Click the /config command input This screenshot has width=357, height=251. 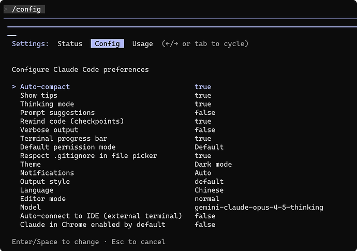pos(24,9)
